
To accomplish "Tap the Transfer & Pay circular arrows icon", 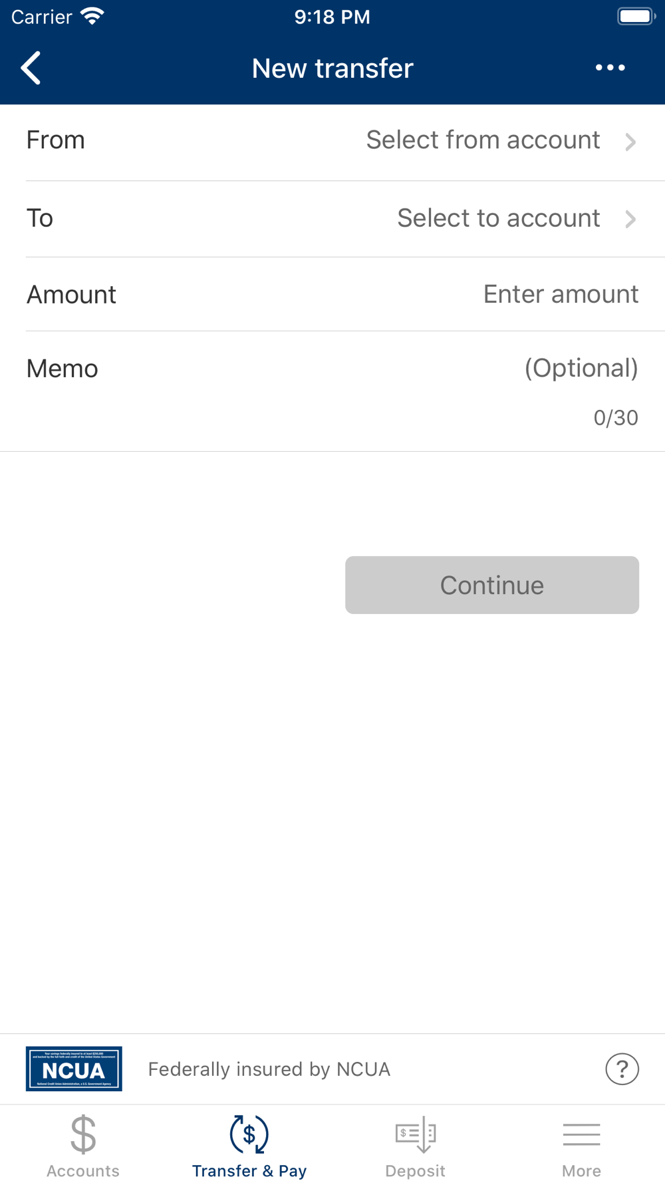I will [x=249, y=1134].
